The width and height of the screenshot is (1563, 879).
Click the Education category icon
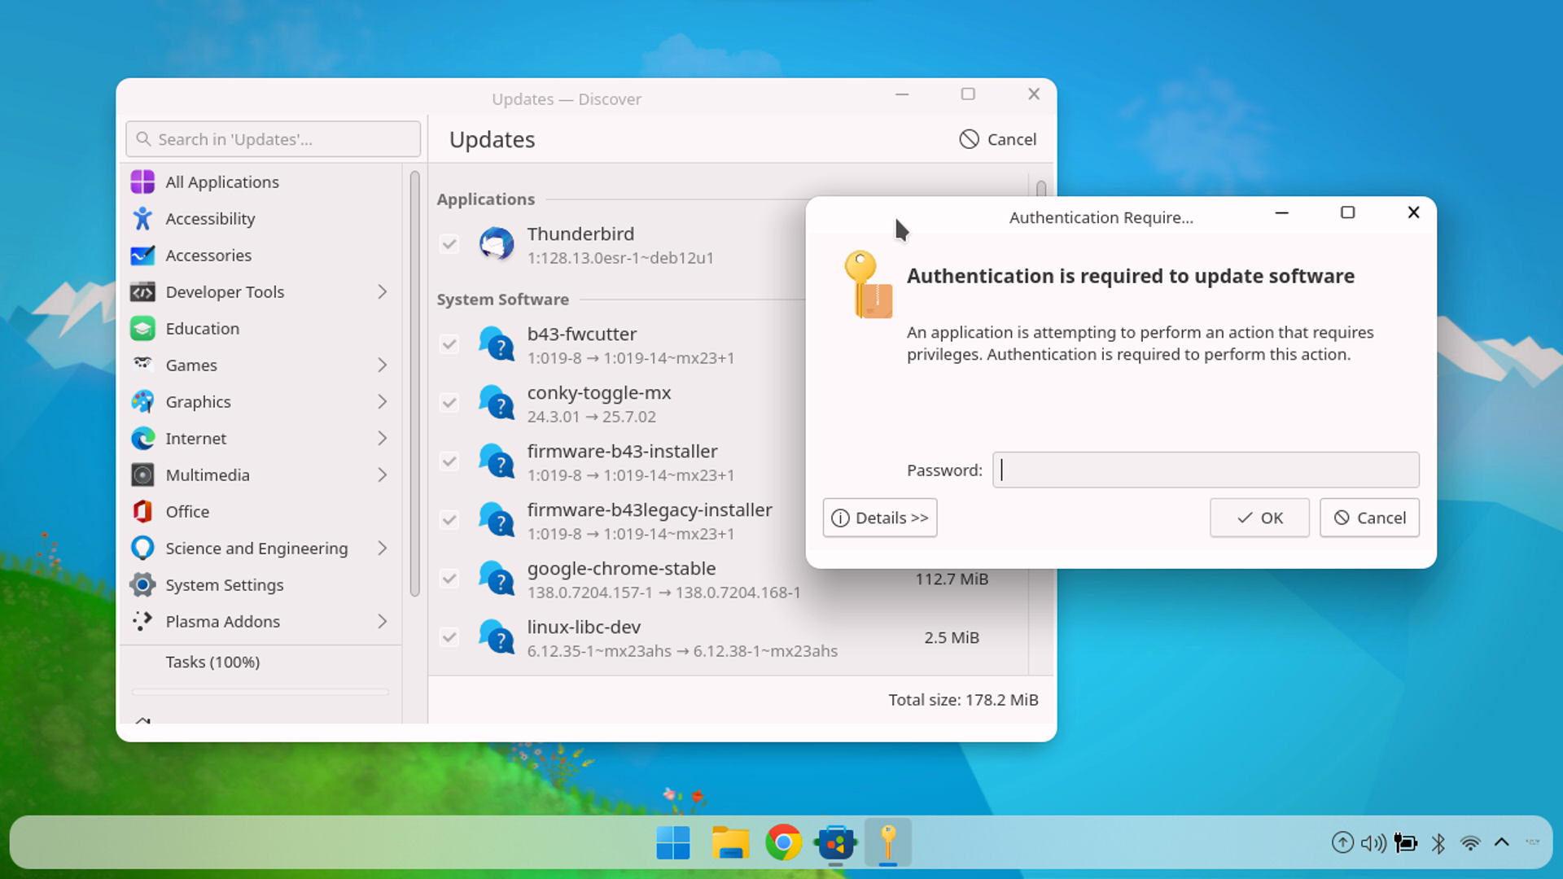click(x=142, y=328)
